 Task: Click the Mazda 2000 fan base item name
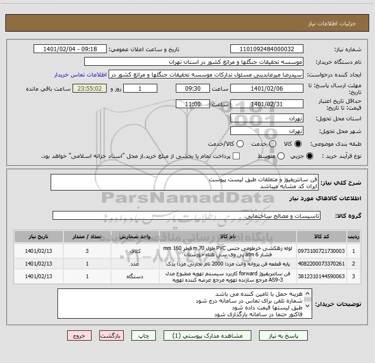click(228, 264)
